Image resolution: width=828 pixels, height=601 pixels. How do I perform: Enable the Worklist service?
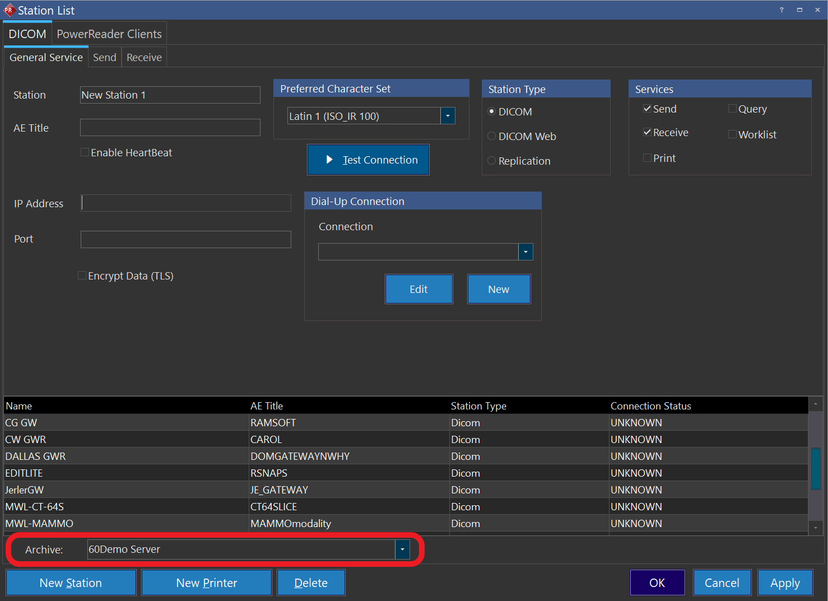[732, 134]
